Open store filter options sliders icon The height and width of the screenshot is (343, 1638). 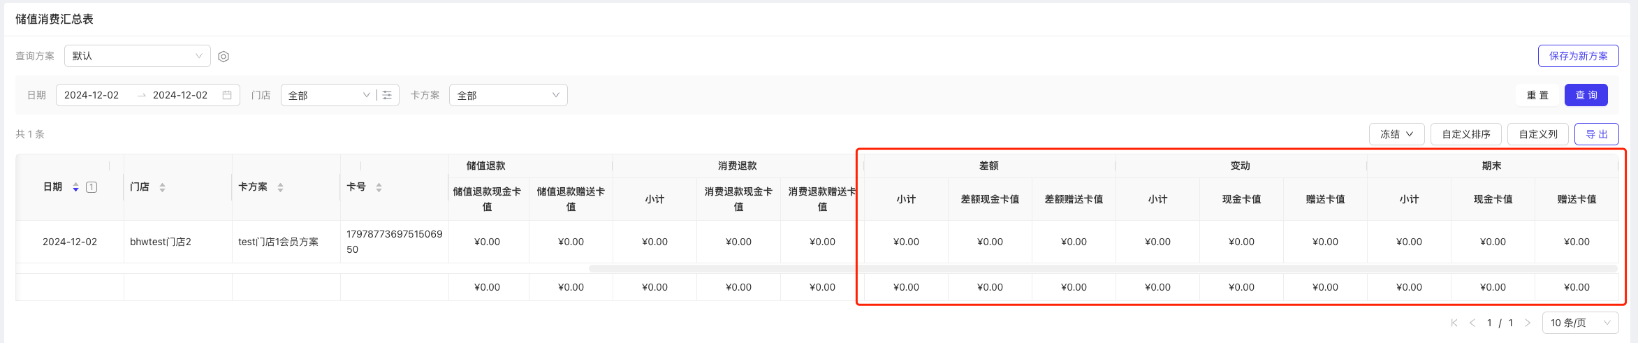coord(387,95)
